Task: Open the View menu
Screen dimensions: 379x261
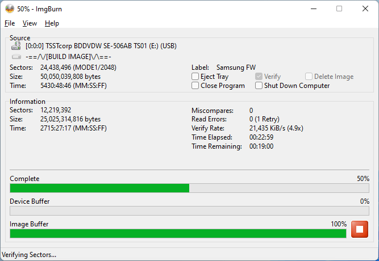Action: pyautogui.click(x=30, y=23)
